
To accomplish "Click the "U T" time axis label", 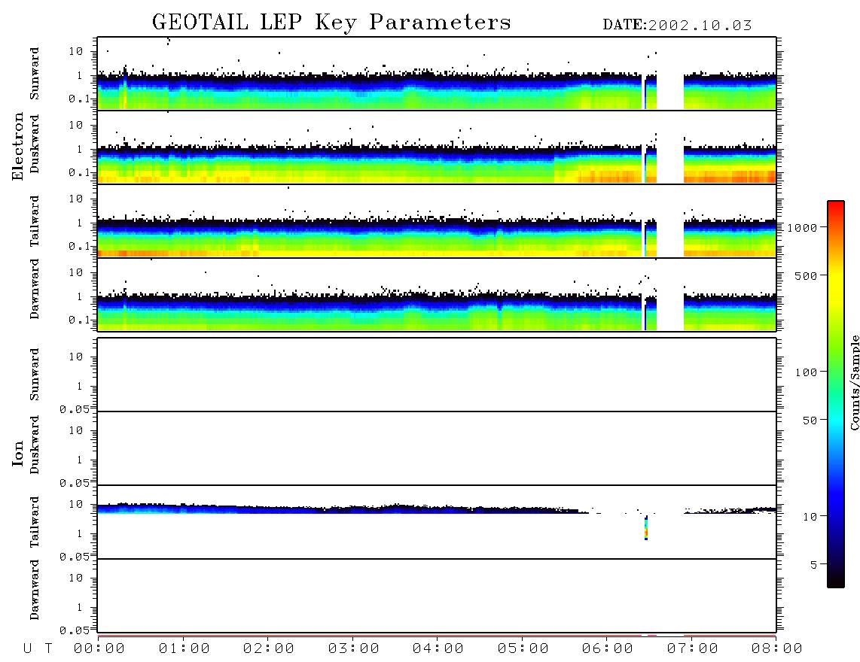I will point(38,649).
